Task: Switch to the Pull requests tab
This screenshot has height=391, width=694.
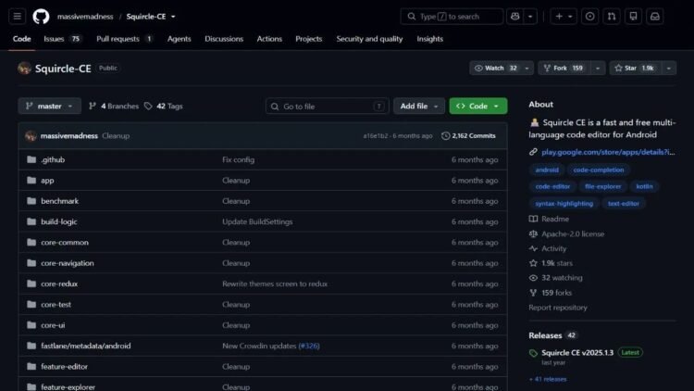Action: coord(124,39)
